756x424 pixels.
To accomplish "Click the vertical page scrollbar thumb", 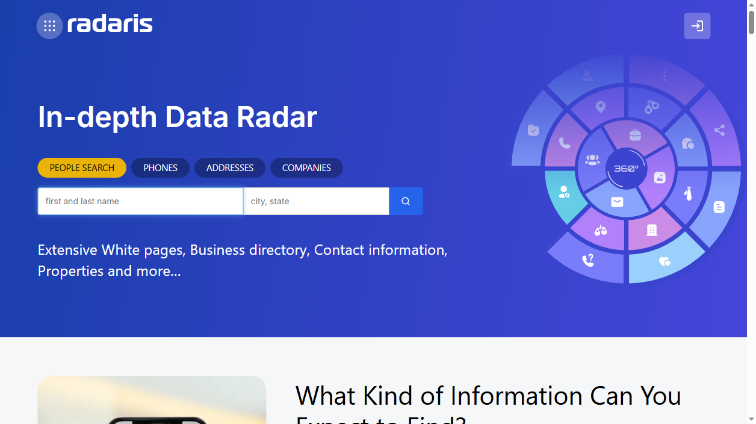I will coord(751,22).
